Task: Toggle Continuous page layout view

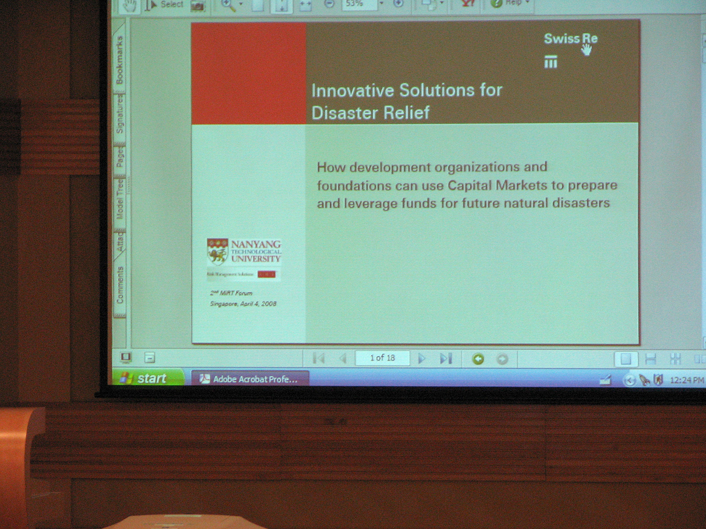Action: tap(650, 359)
